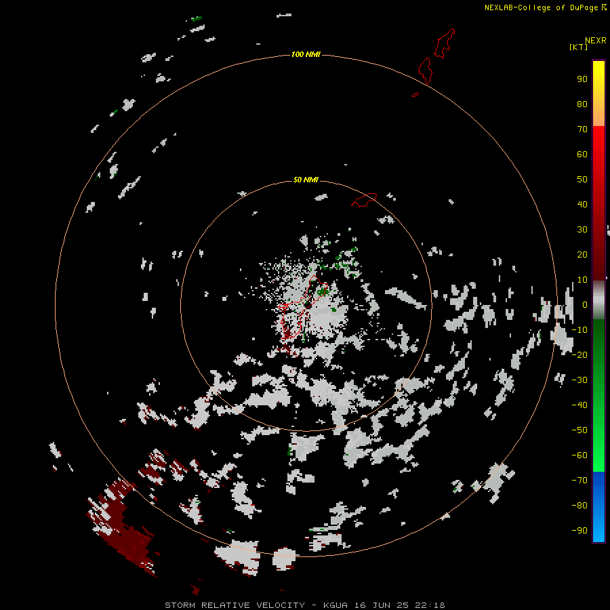This screenshot has width=610, height=610.
Task: Click the two red island outlines at top right
Action: click(x=436, y=56)
